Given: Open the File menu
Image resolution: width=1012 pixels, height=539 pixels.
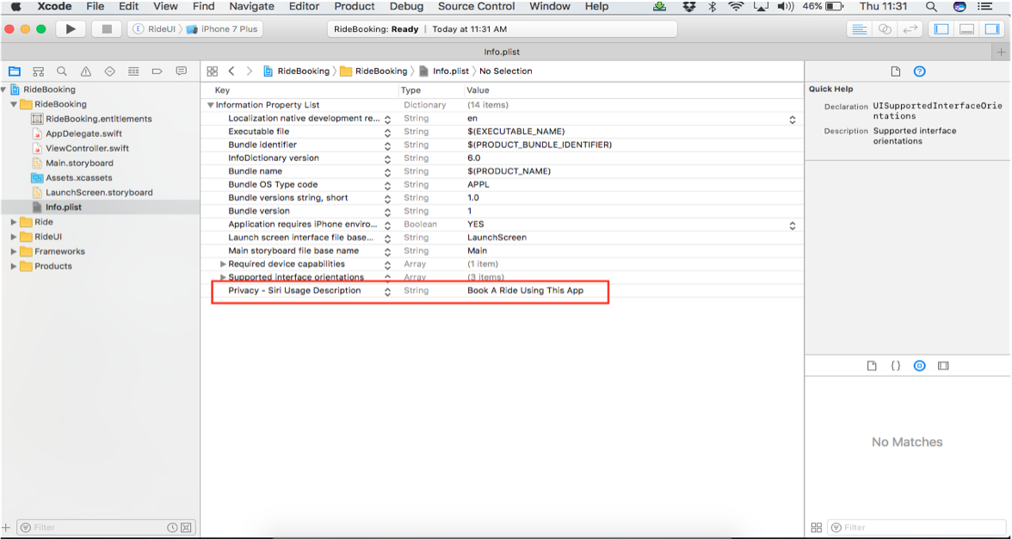Looking at the screenshot, I should point(95,6).
